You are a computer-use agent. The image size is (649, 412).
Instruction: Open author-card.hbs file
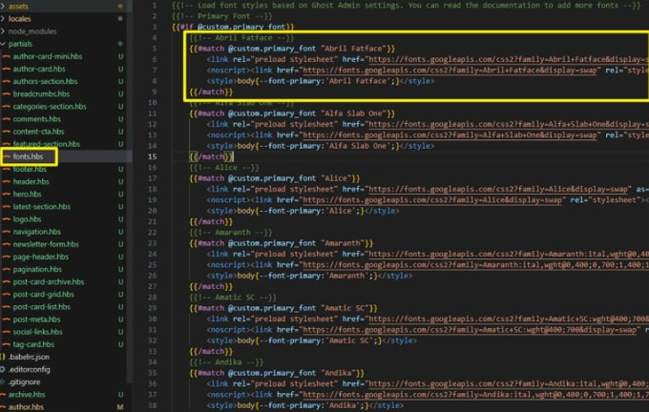pos(39,69)
